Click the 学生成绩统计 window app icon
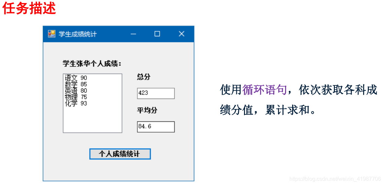Viewport: 384px width, 185px height. (52, 34)
